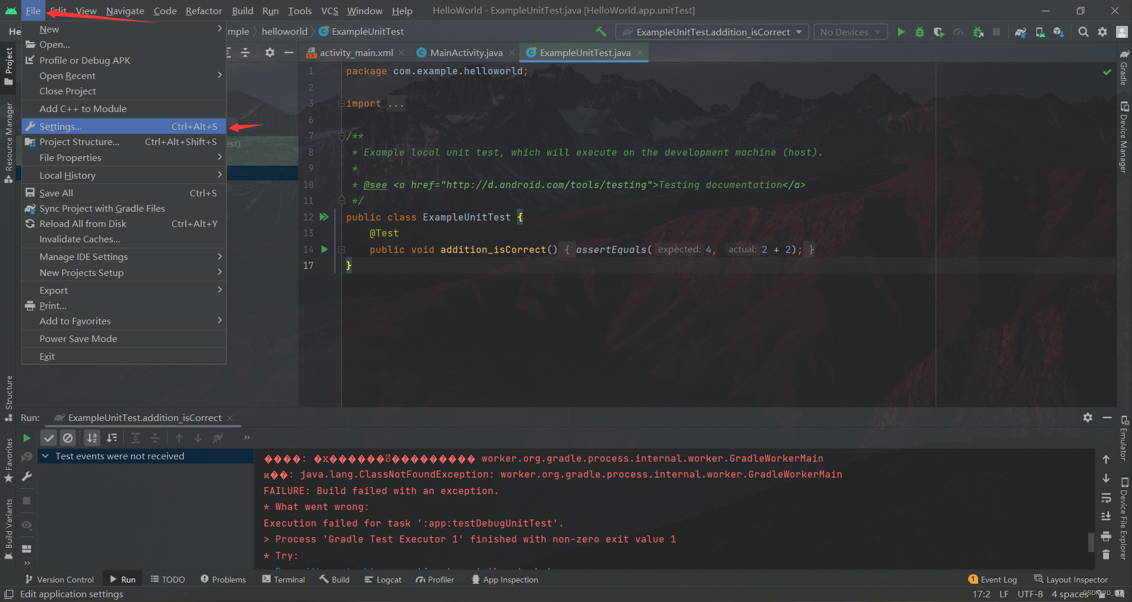Open the Layout Inspector button
Screen dimensions: 1132x602
tap(1071, 580)
